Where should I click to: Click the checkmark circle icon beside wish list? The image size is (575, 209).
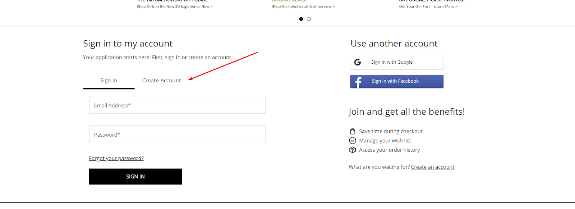353,141
